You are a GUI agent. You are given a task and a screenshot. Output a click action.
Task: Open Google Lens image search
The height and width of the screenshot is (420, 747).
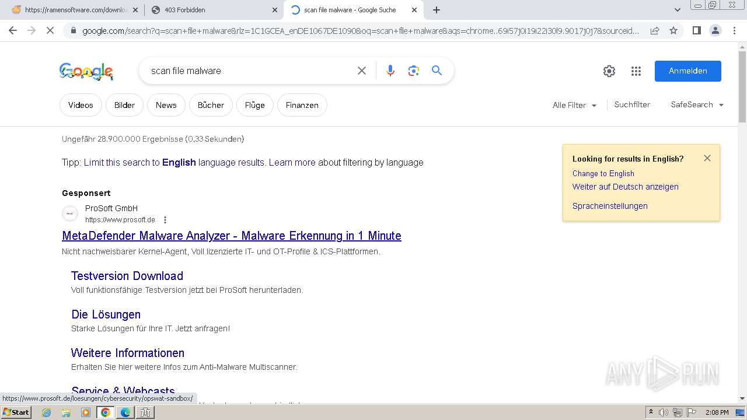(414, 71)
